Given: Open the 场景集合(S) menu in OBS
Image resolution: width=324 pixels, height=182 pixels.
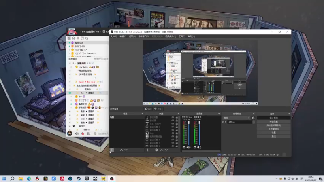Looking at the screenshot, I should (x=171, y=36).
